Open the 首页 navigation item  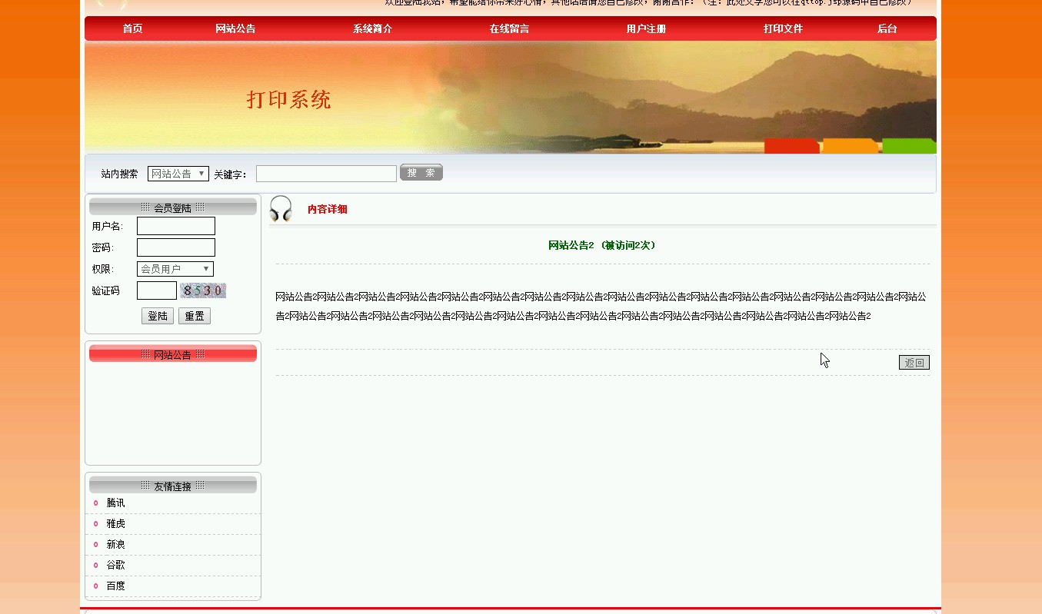click(x=132, y=28)
